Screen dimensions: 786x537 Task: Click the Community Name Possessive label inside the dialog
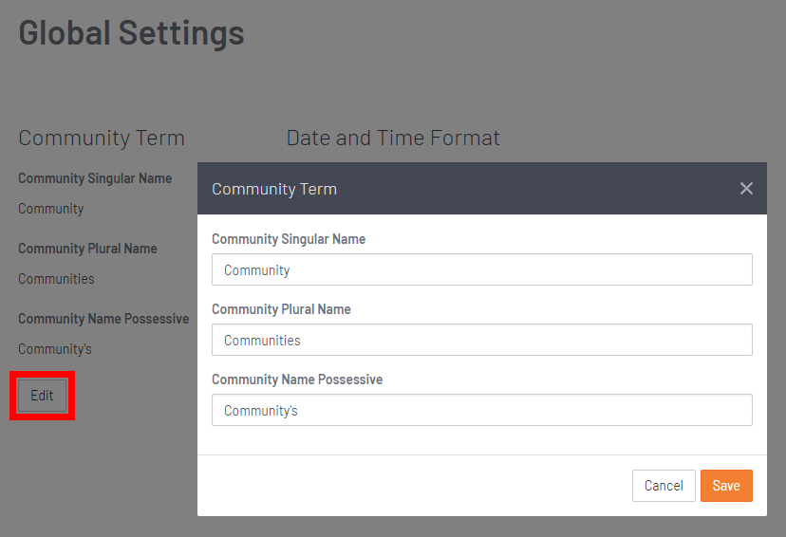(297, 380)
